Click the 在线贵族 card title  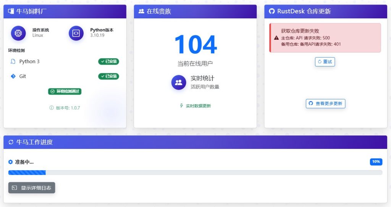point(159,11)
